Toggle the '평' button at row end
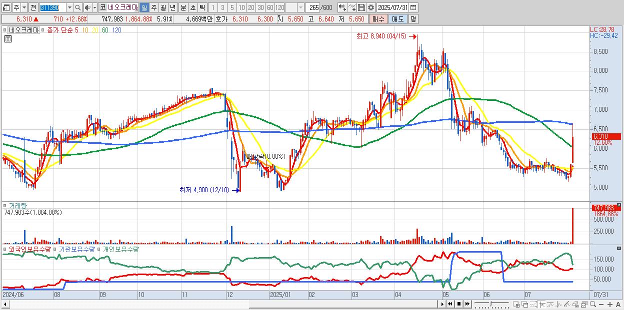This screenshot has height=310, width=624. tap(413, 19)
